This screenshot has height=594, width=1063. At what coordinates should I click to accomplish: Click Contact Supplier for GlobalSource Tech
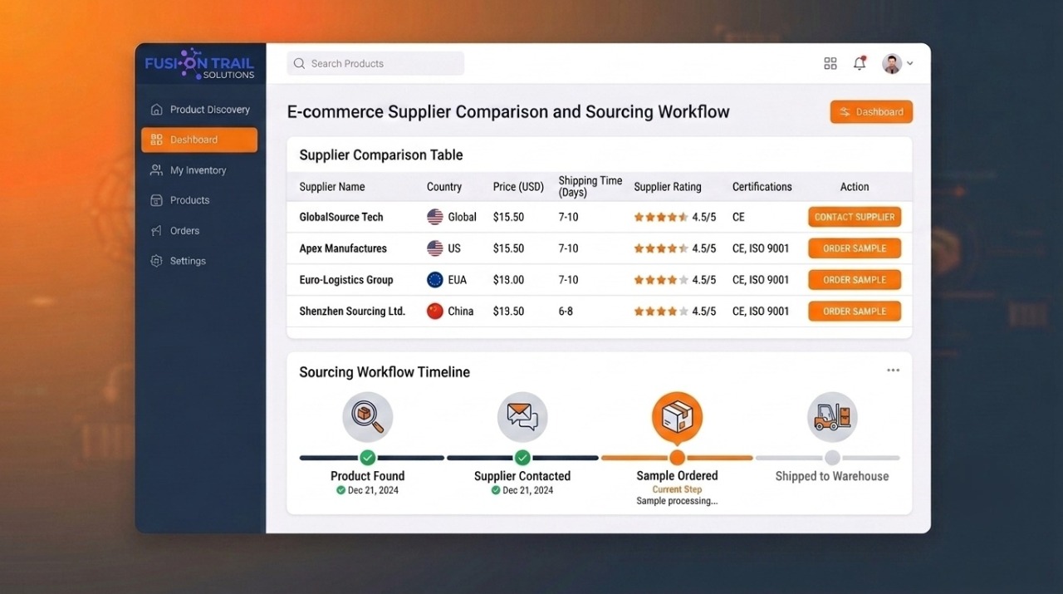pos(855,217)
